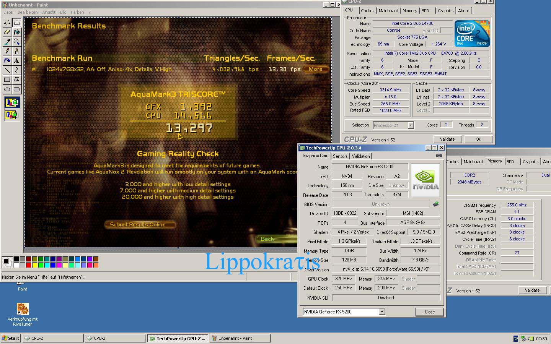Open the Datei menu in Paint
Viewport: 551px width, 344px height.
[x=8, y=12]
